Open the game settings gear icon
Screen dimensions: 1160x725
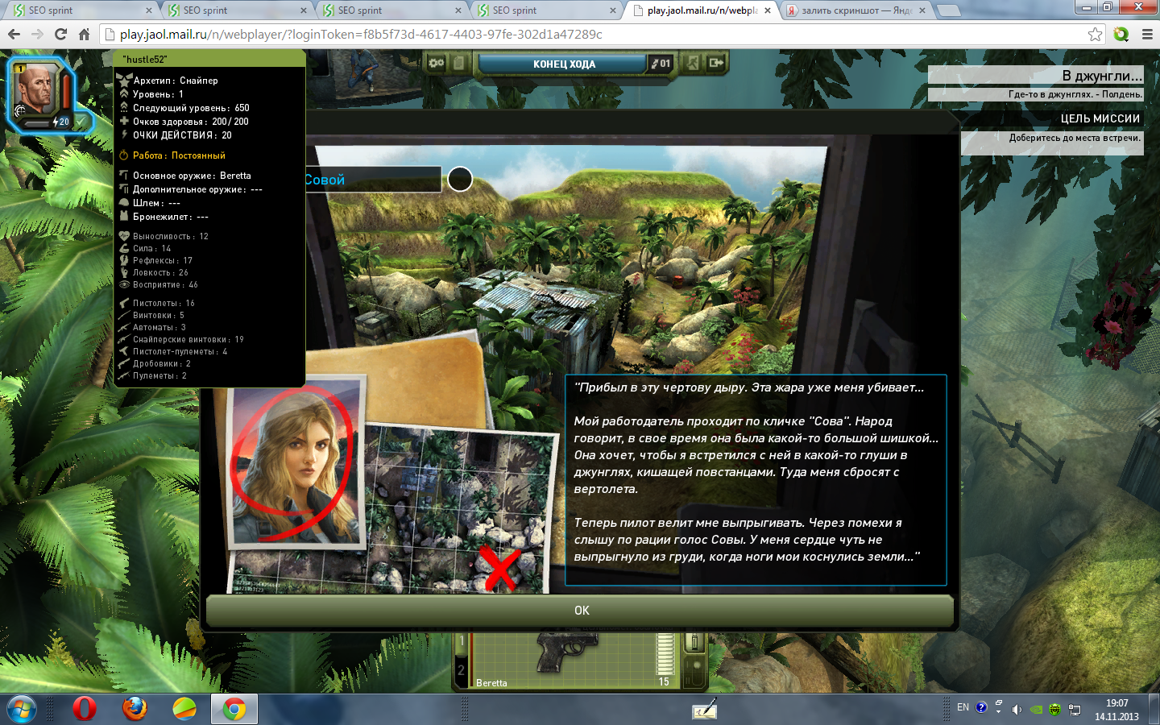point(437,63)
